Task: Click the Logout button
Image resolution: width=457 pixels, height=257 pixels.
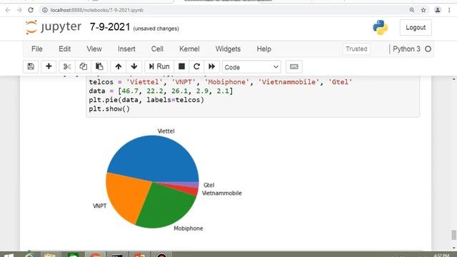Action: coord(416,28)
